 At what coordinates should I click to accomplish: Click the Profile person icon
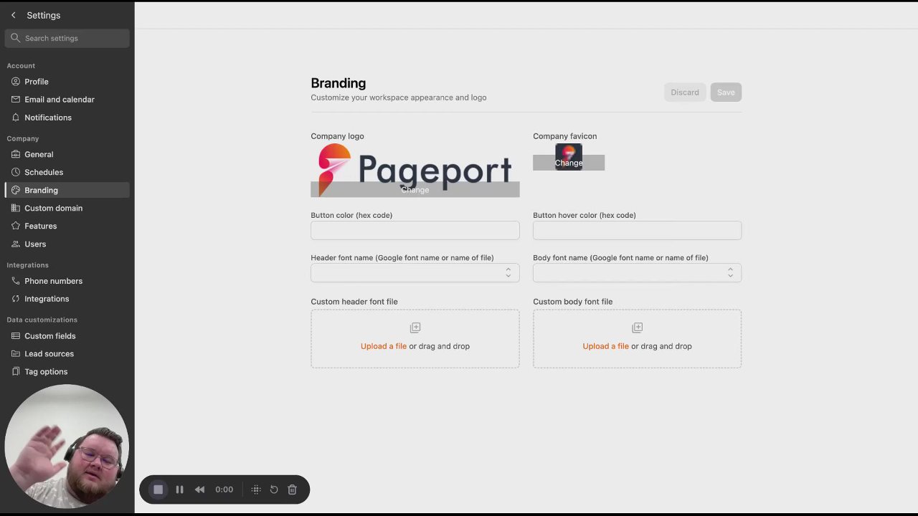[16, 82]
